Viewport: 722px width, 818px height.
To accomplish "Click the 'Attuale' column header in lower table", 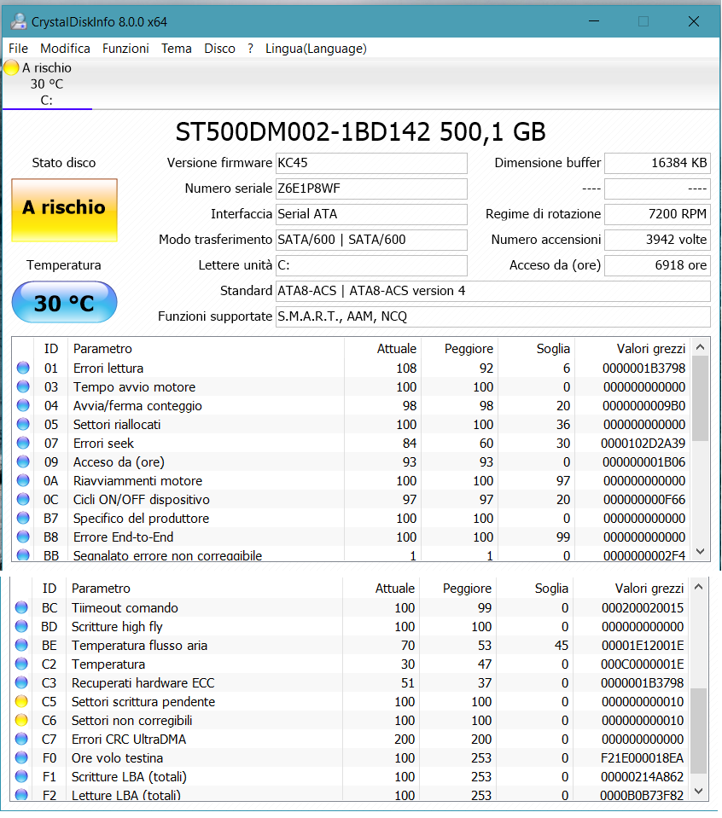I will 395,589.
